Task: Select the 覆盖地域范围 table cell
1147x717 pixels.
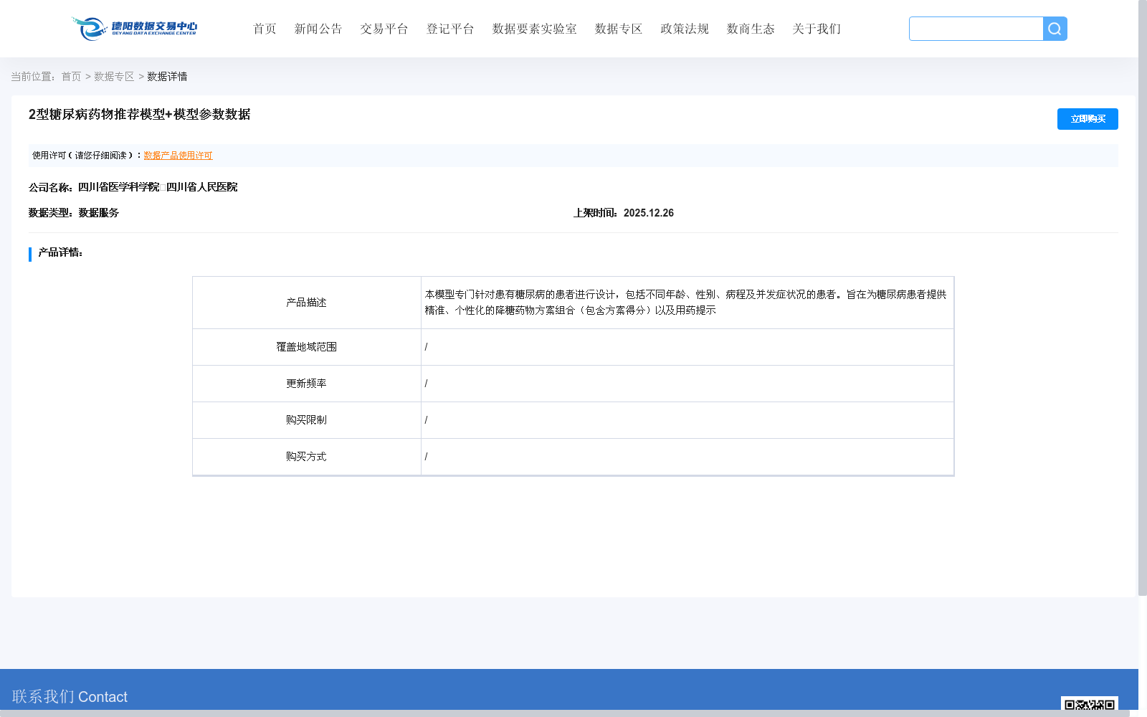Action: click(306, 347)
